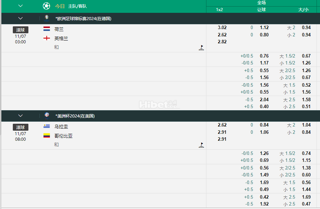Select handicap -0/0.5 odds 1.49
Viewport: 320px width, 209px height.
click(264, 175)
